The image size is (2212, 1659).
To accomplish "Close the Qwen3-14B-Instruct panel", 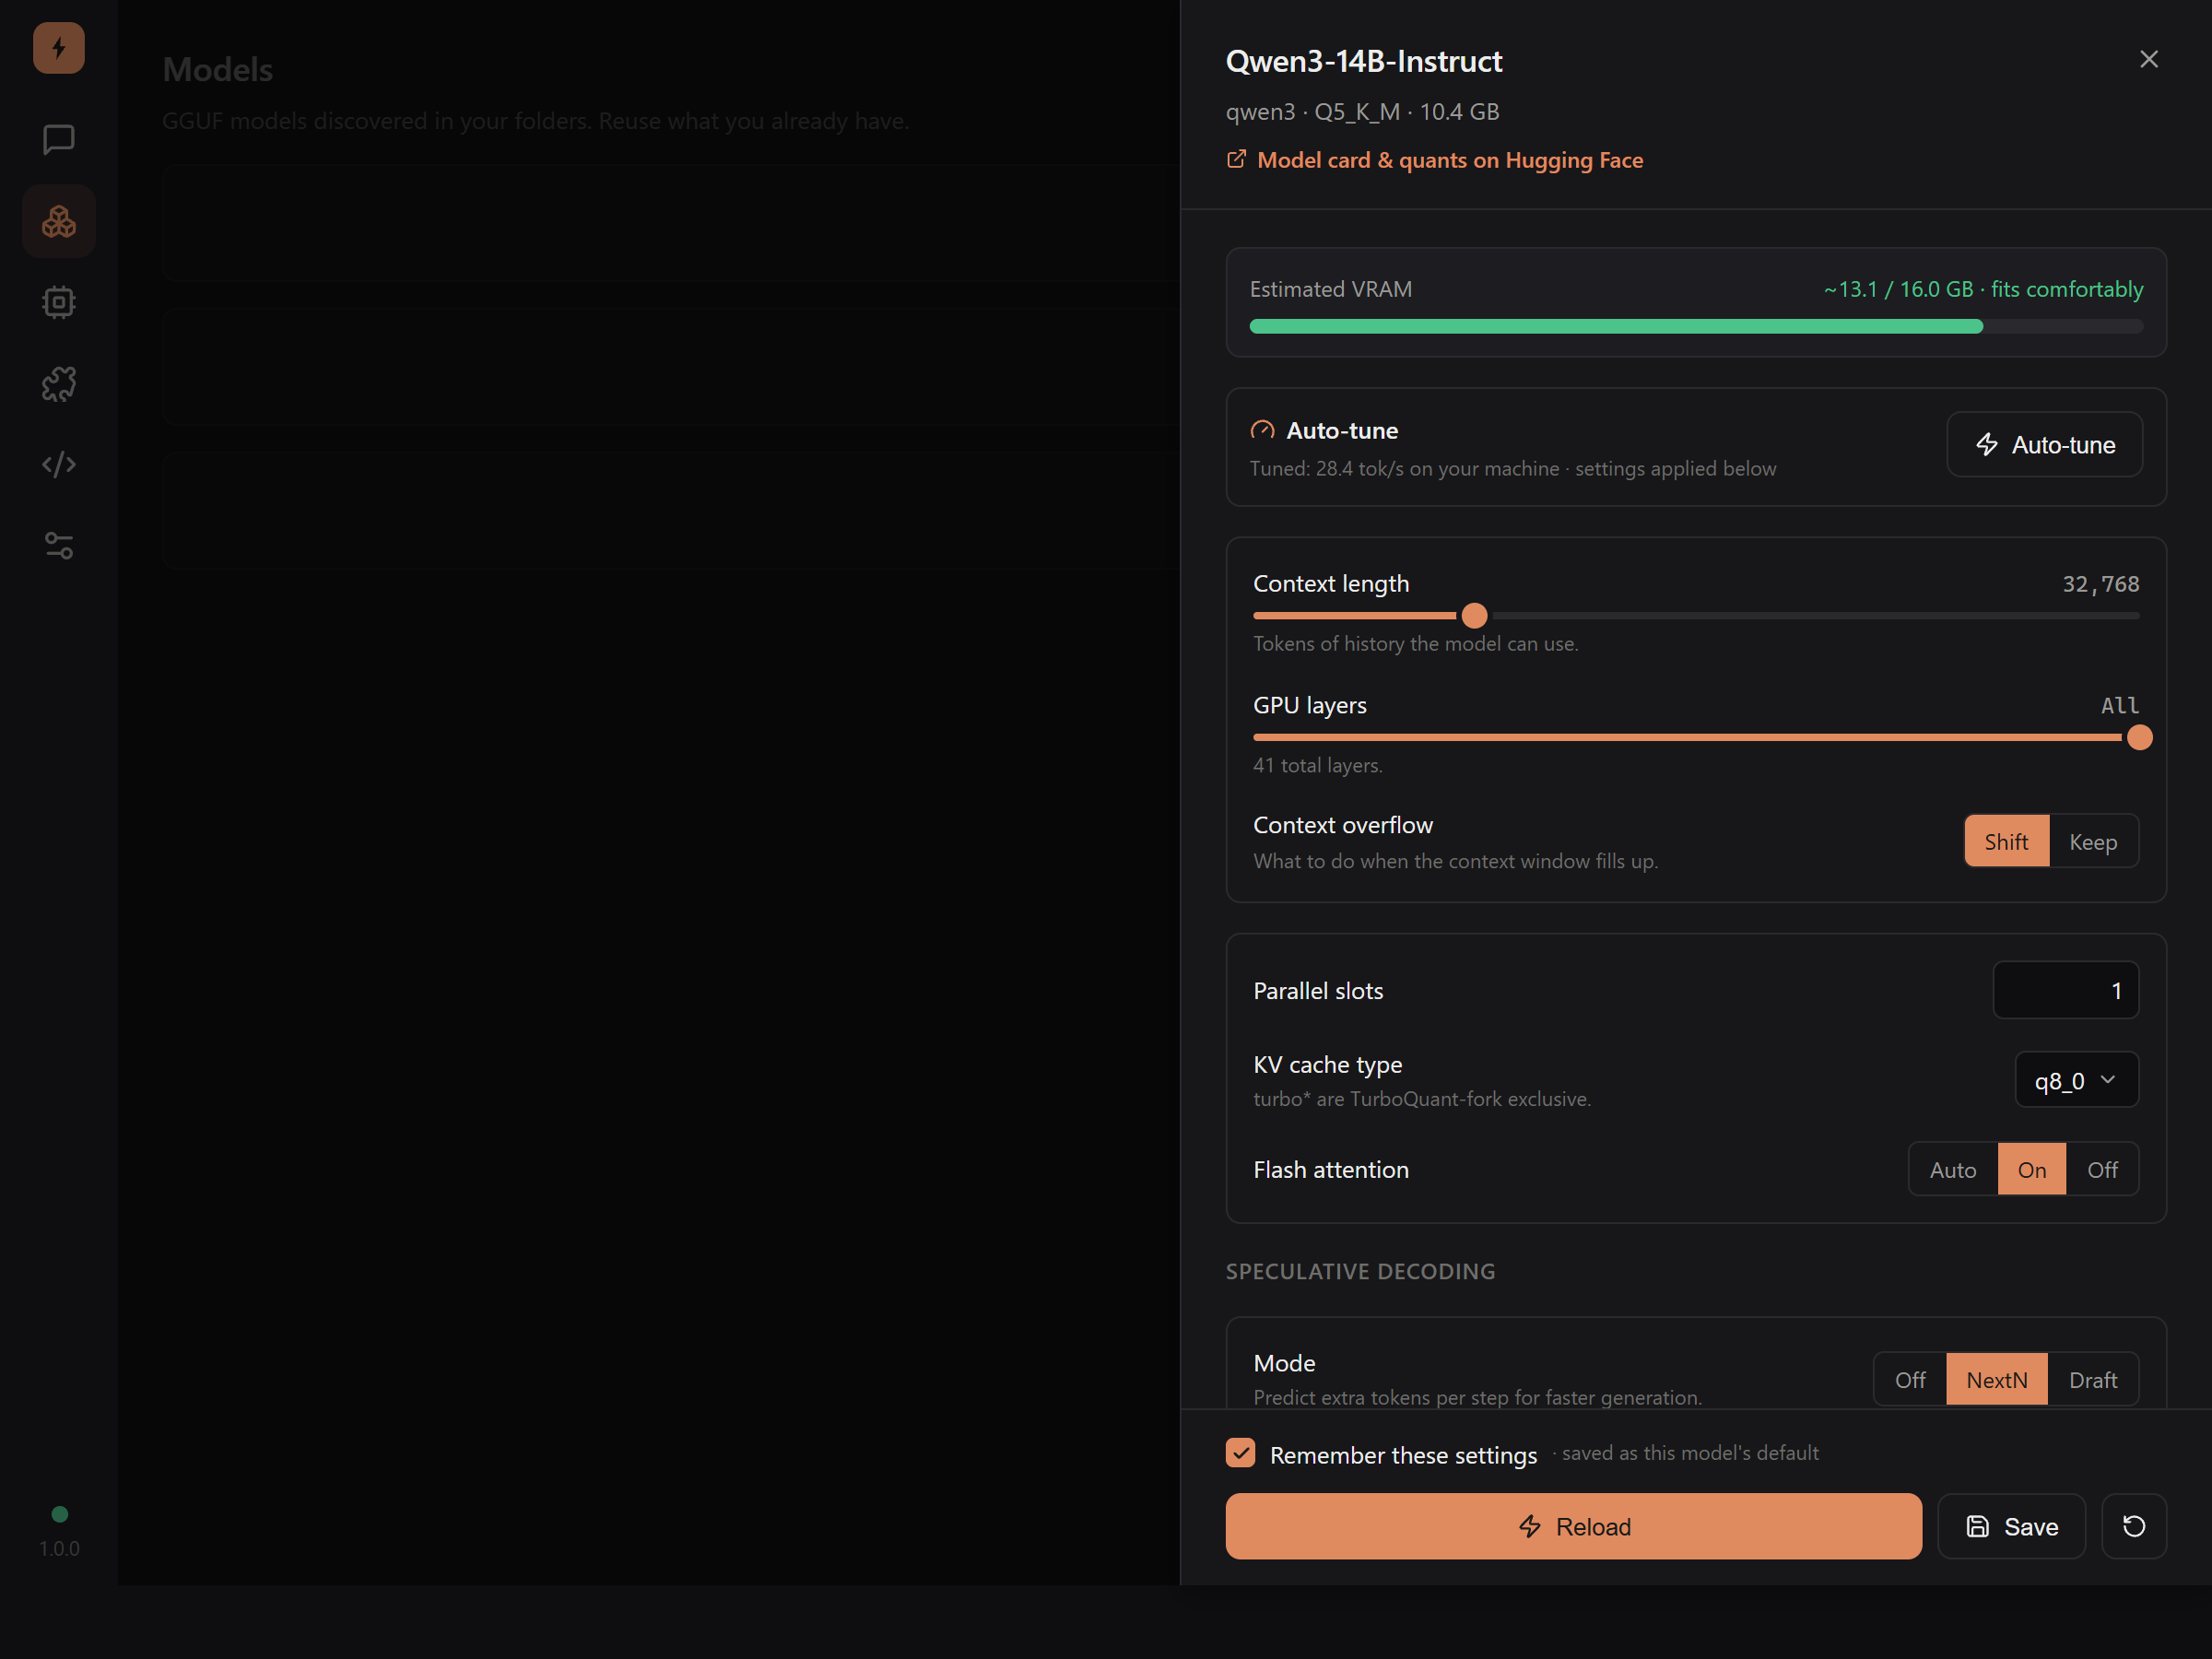I will point(2149,60).
